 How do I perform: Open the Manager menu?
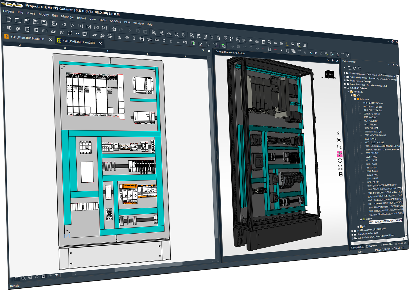point(68,17)
